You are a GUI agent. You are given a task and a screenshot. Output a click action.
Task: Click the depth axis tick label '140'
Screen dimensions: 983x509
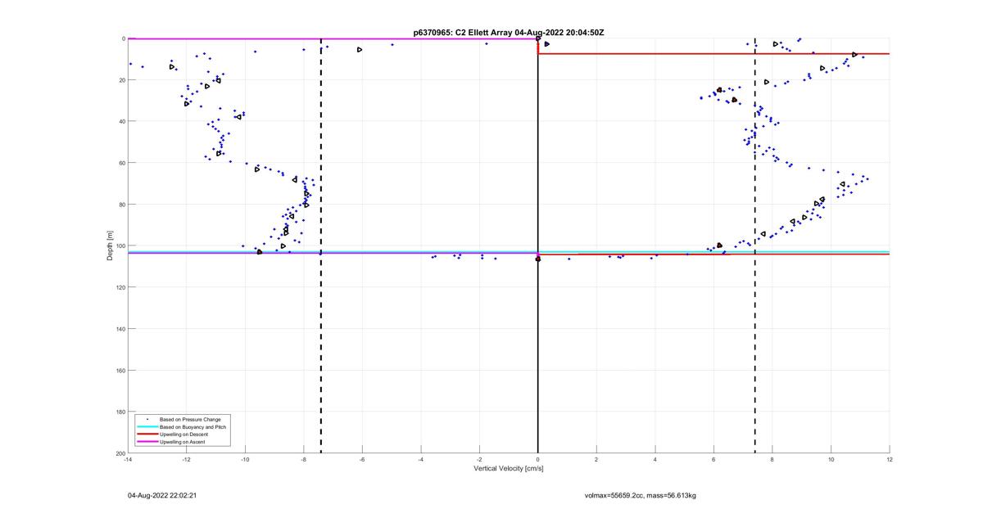click(x=120, y=329)
